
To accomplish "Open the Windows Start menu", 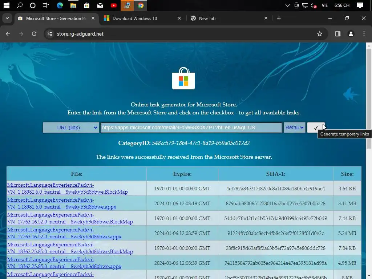I will pos(6,5).
